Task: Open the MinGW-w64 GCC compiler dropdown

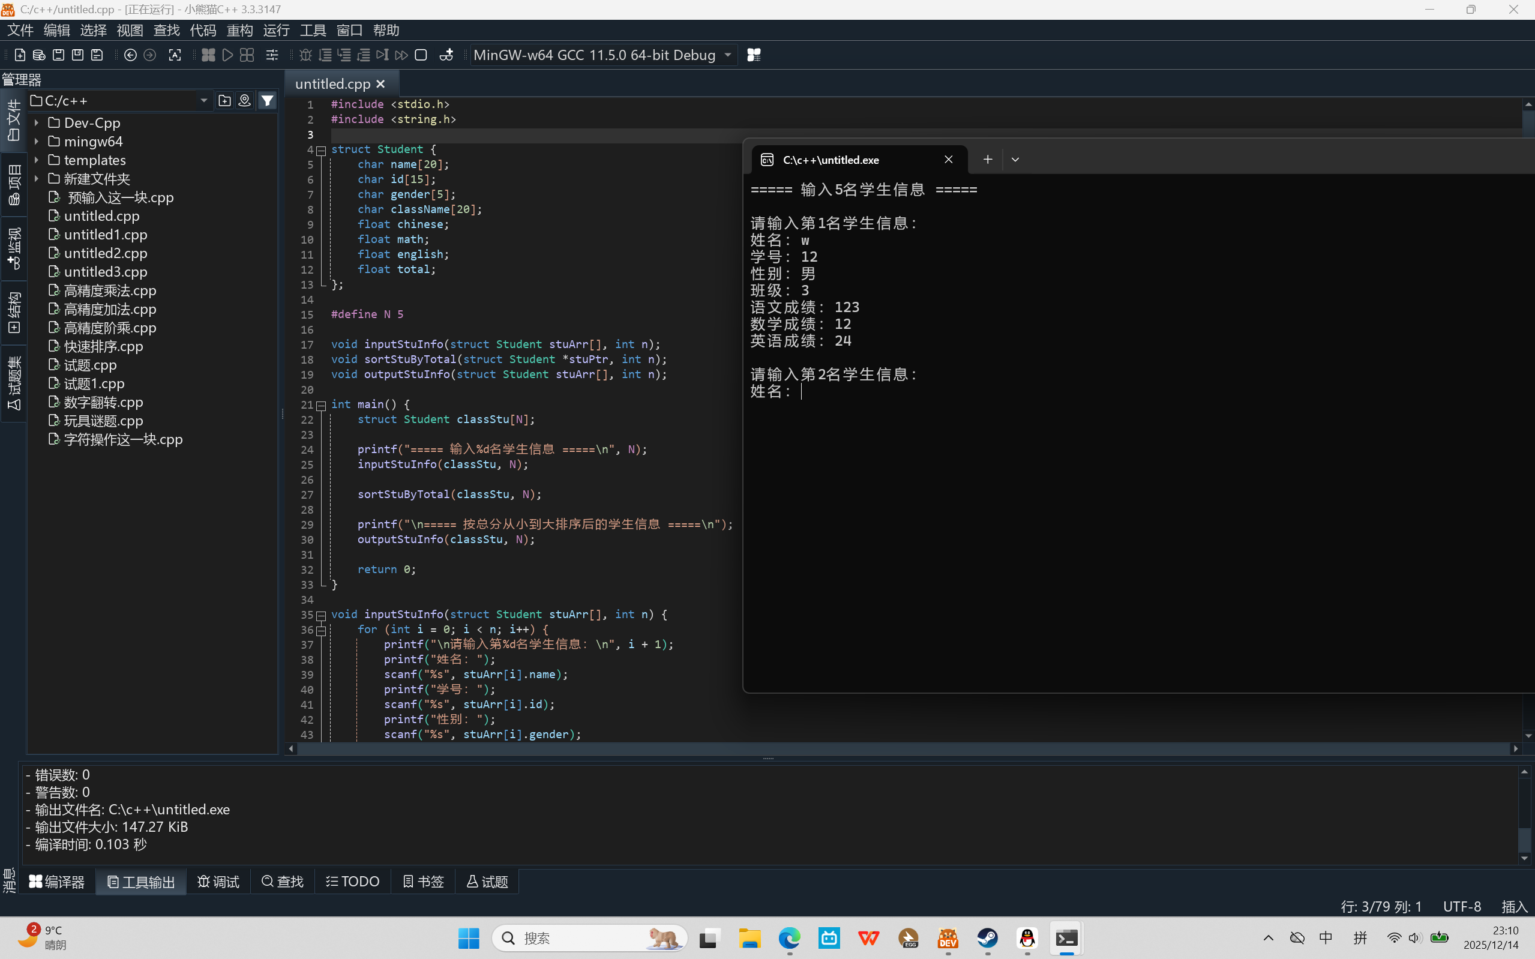Action: [x=728, y=55]
